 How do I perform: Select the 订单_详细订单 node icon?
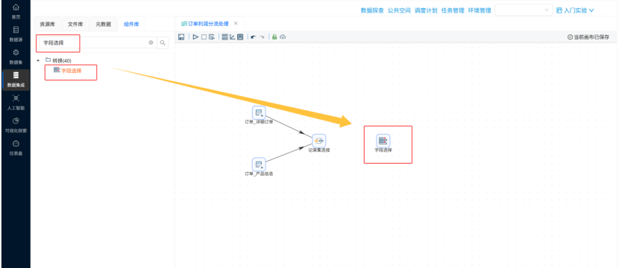coord(259,112)
